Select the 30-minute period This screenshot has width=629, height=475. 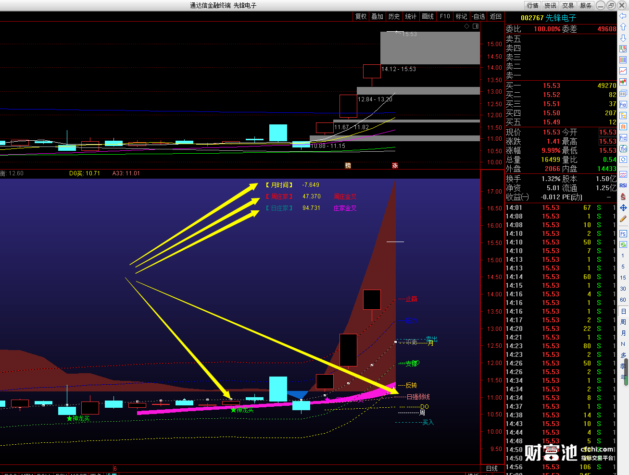623,289
